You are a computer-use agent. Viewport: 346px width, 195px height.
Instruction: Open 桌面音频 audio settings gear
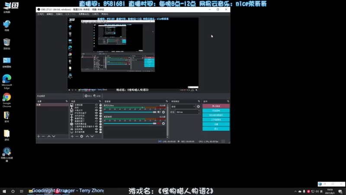tap(163, 123)
